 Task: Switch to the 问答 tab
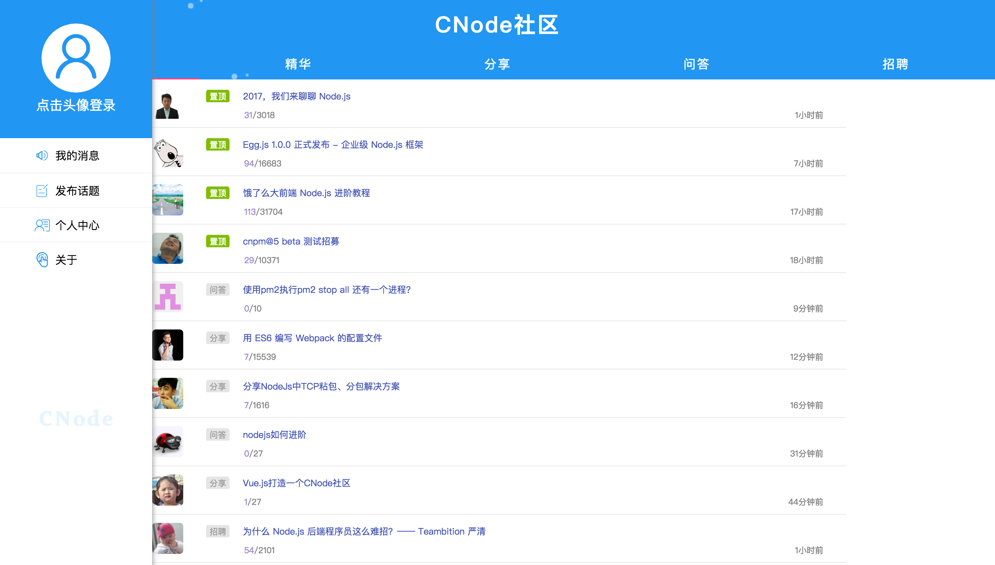[696, 64]
